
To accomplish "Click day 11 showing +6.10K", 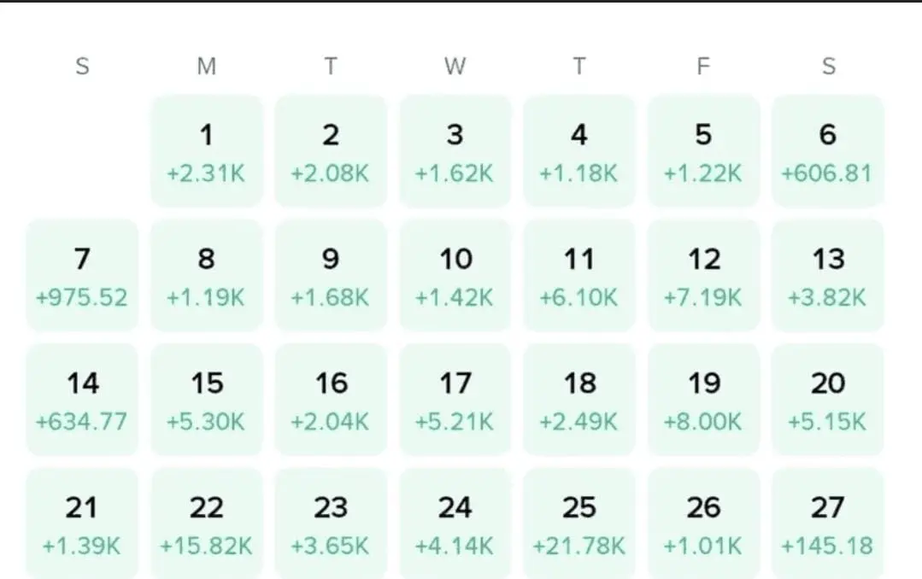I will pos(579,276).
